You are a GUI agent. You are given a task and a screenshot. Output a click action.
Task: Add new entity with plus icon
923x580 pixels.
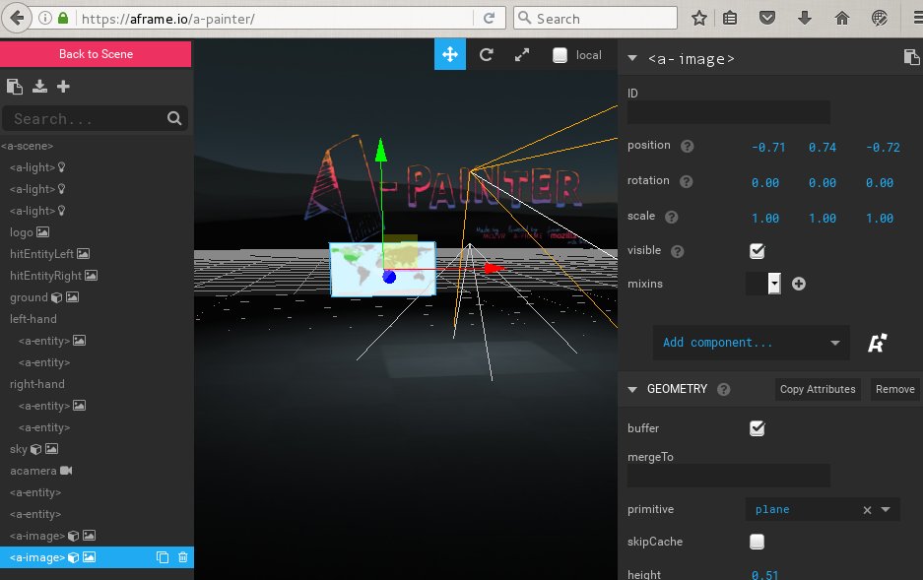[64, 87]
